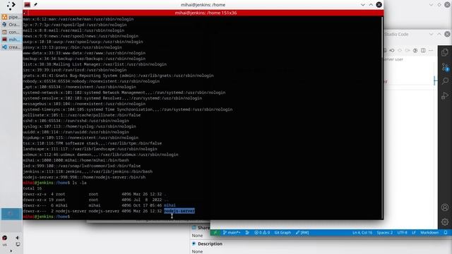Click the terminal tab title 'mihai@jenkins: /home 151x36'

click(206, 13)
